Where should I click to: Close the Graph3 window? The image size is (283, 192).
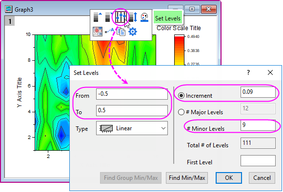point(208,9)
